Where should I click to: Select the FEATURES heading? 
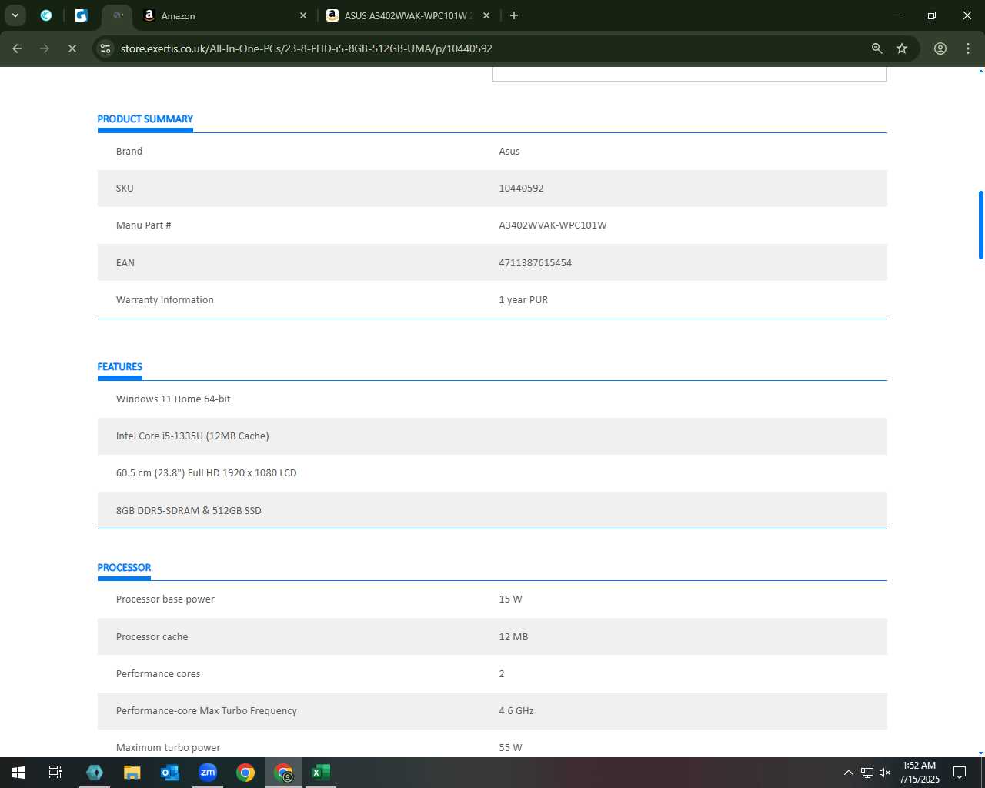click(x=119, y=366)
